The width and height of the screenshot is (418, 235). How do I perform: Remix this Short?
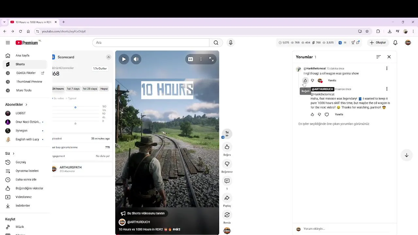click(227, 215)
